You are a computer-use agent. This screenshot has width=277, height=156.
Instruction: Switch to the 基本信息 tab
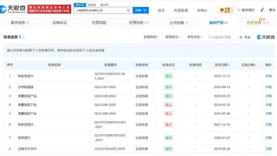pos(20,23)
